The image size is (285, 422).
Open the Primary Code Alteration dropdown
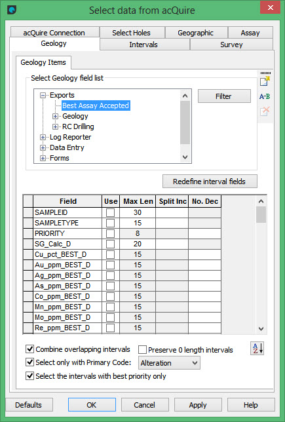(169, 363)
